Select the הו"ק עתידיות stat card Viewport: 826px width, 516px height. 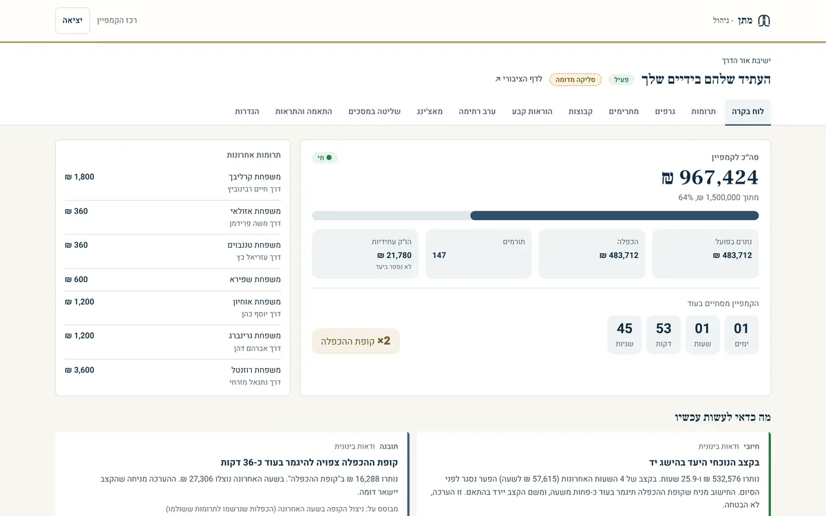[366, 254]
